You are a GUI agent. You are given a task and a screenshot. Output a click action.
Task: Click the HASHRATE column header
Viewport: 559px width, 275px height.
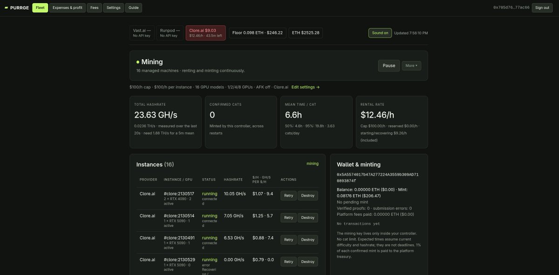[233, 179]
